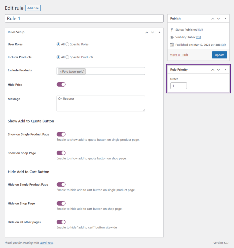
Task: Move Rules Setup panel down
Action: (x=152, y=32)
